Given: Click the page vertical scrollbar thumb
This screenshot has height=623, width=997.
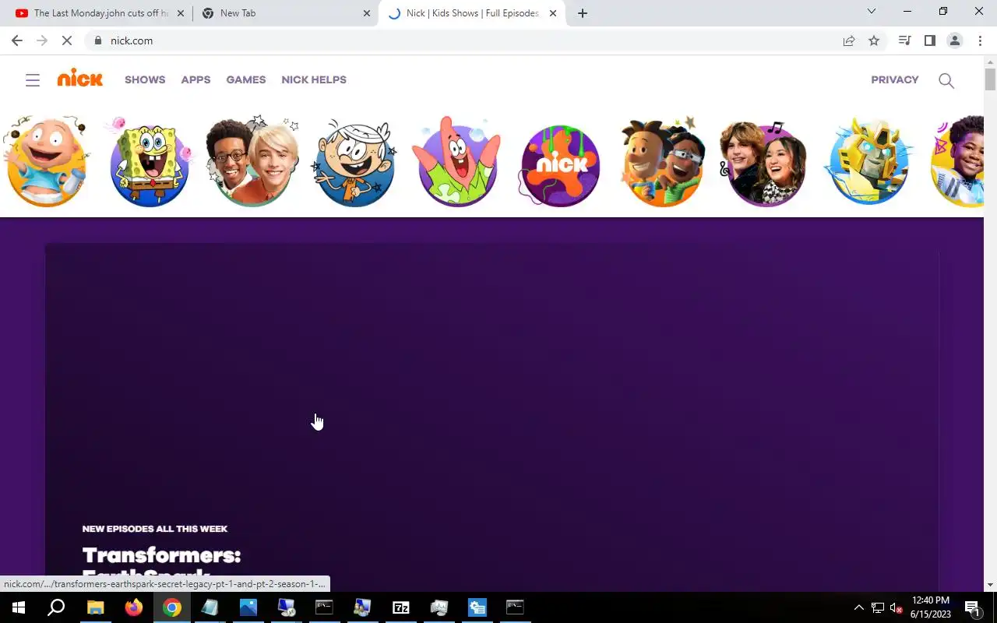Looking at the screenshot, I should coord(990,79).
